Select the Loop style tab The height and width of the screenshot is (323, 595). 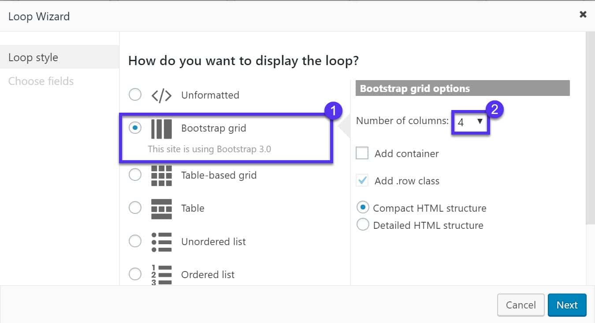pyautogui.click(x=33, y=57)
